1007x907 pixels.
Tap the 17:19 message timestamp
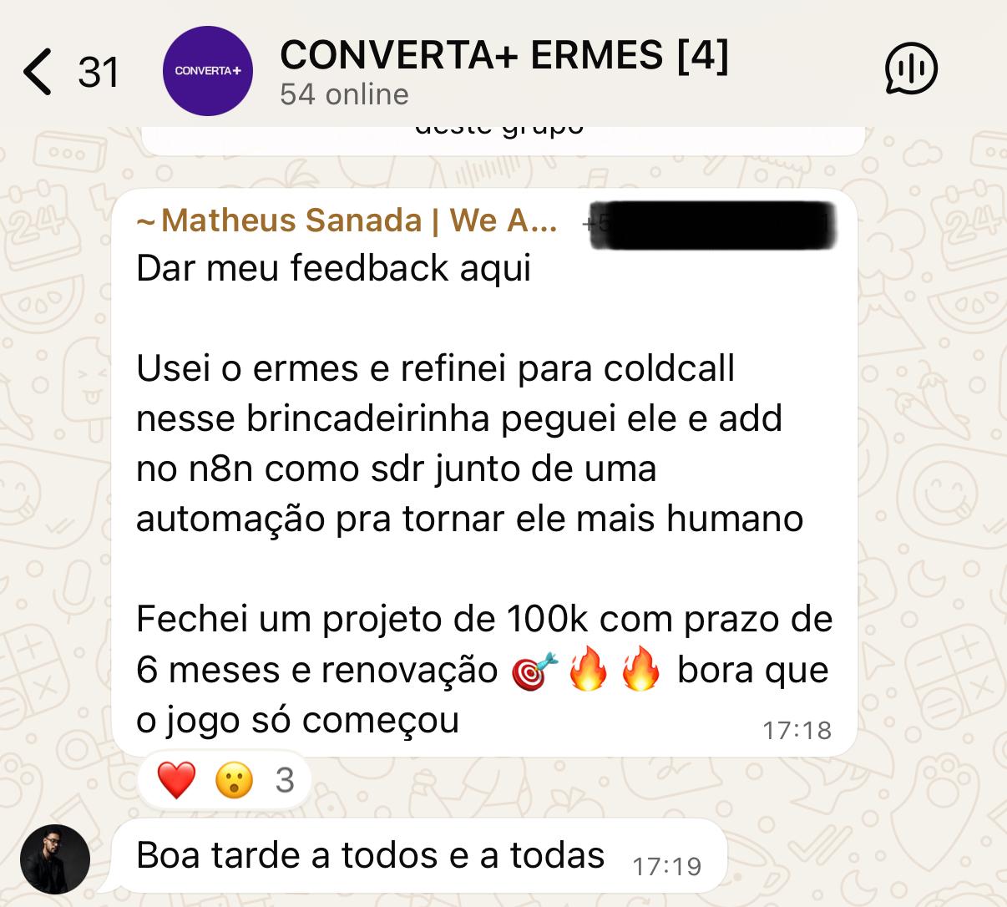coord(667,867)
